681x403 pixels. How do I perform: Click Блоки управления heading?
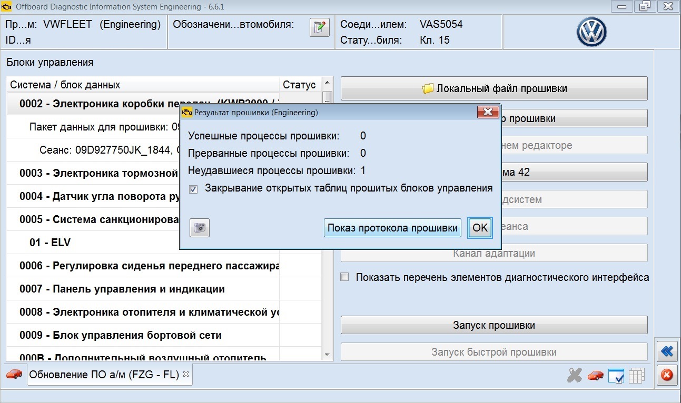[x=50, y=62]
